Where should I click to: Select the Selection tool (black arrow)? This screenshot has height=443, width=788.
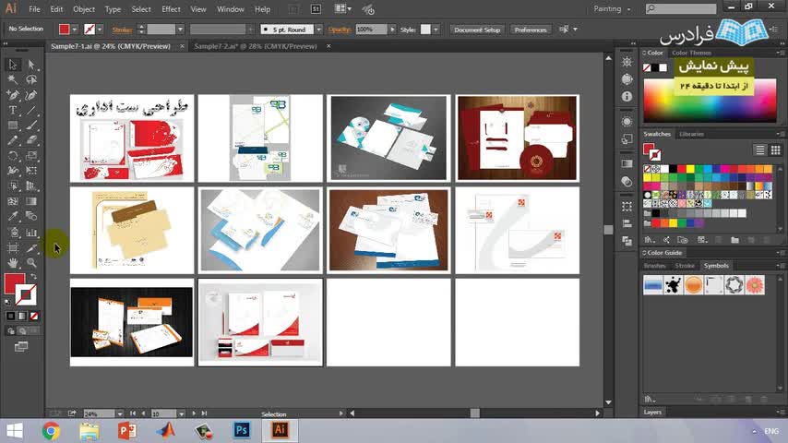(13, 65)
